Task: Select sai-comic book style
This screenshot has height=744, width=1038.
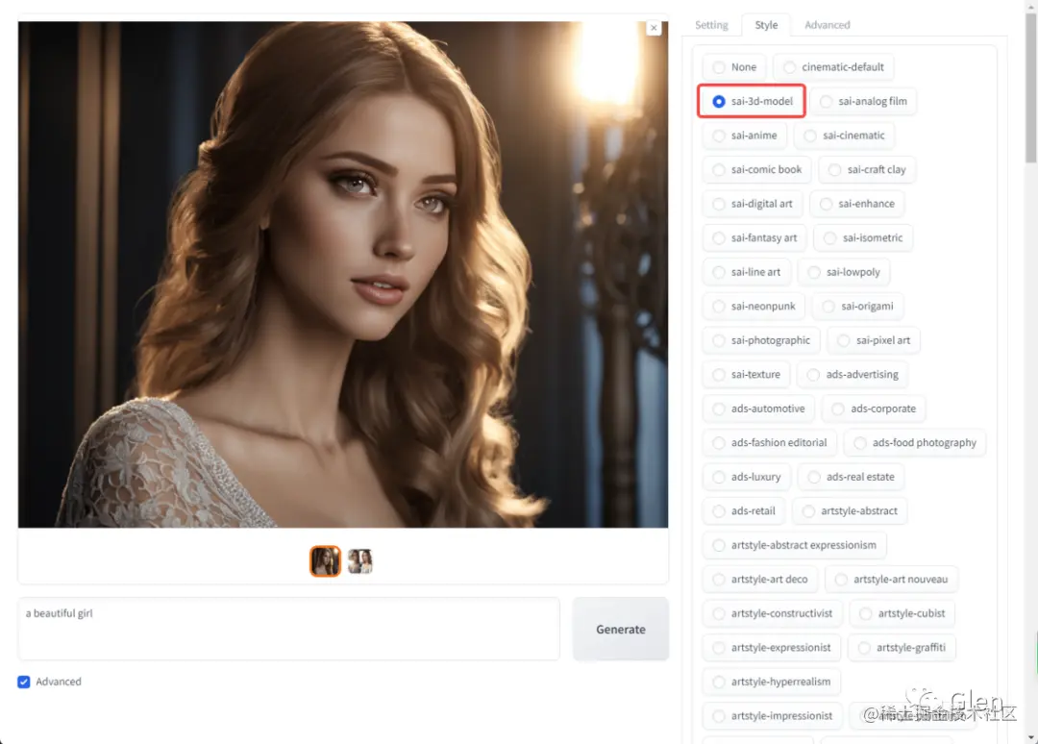Action: 756,170
